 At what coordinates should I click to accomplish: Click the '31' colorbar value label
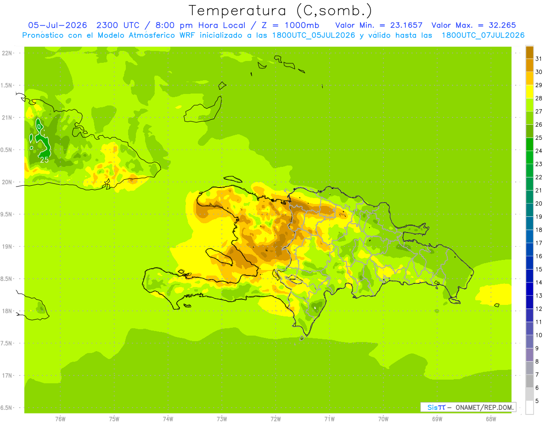click(x=539, y=58)
